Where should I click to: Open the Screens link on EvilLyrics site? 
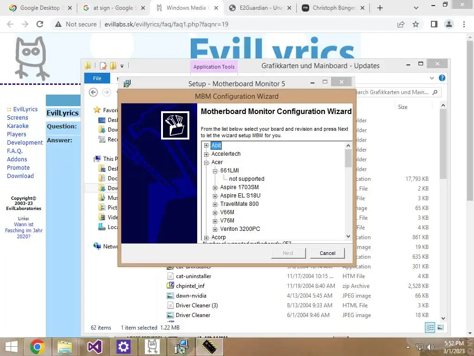point(18,117)
